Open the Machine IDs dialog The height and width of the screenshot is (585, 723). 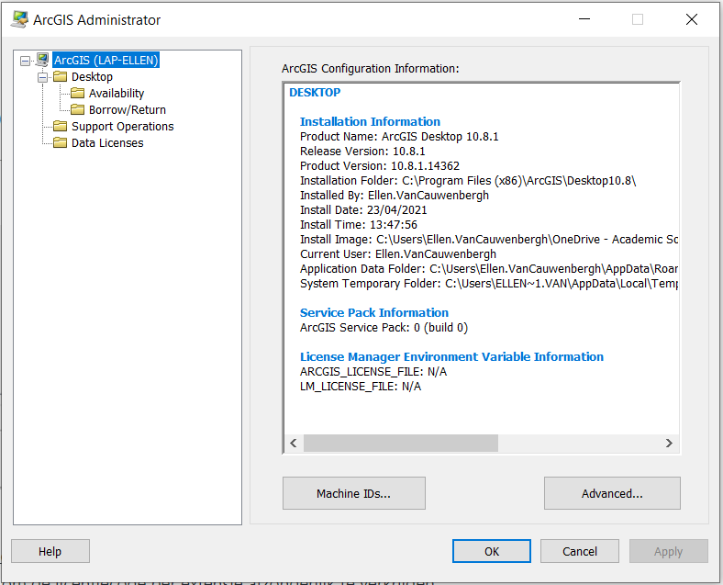(353, 493)
